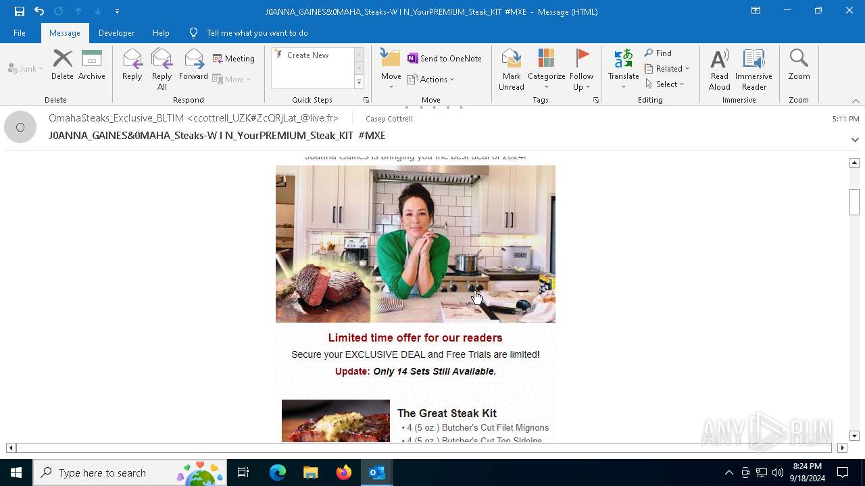Screen dimensions: 865x486
Task: Open Task View on the taskbar
Action: pyautogui.click(x=243, y=473)
